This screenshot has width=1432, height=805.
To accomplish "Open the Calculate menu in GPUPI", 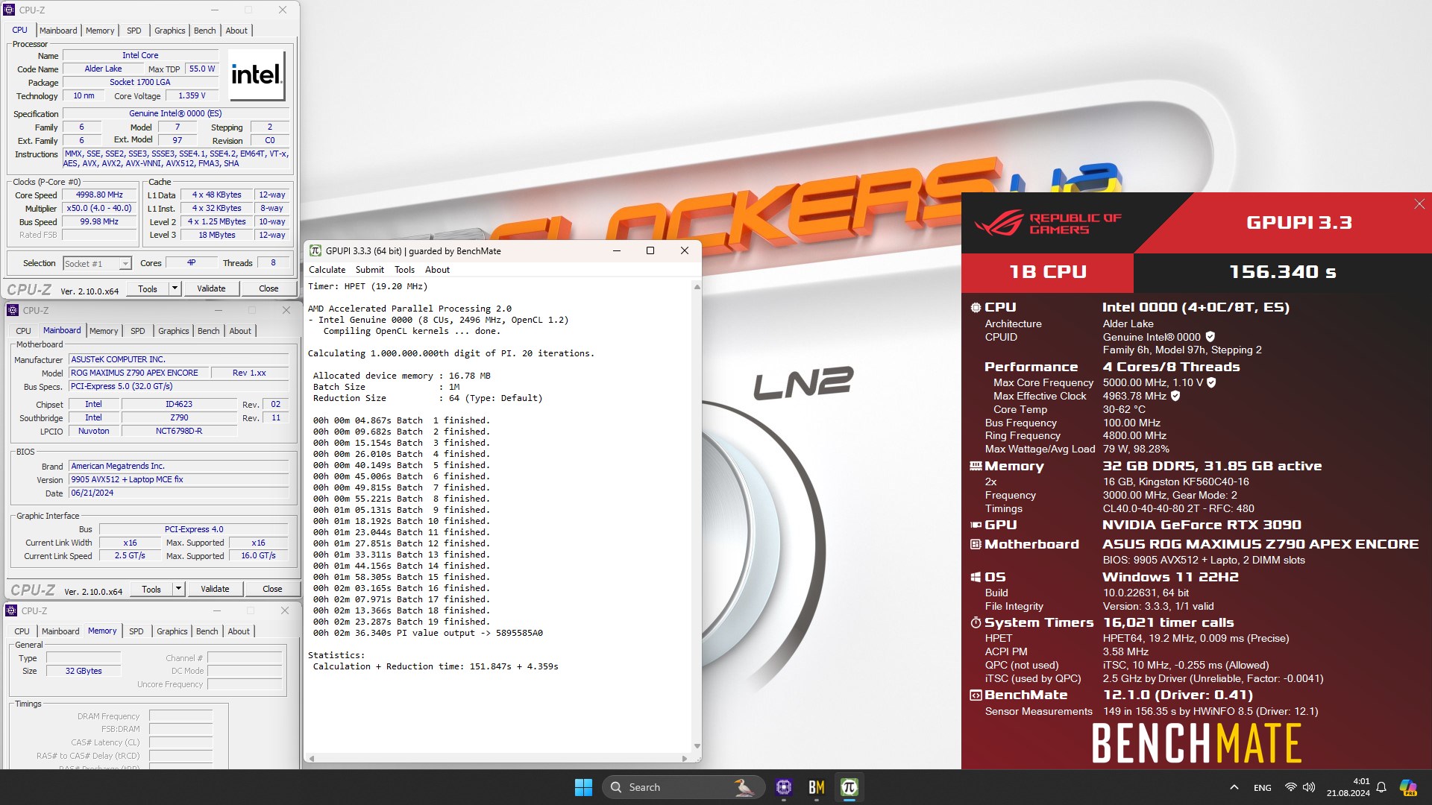I will point(327,270).
